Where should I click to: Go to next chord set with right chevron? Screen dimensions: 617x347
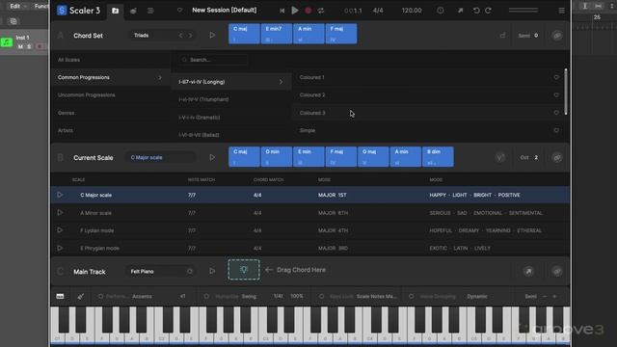click(x=191, y=36)
